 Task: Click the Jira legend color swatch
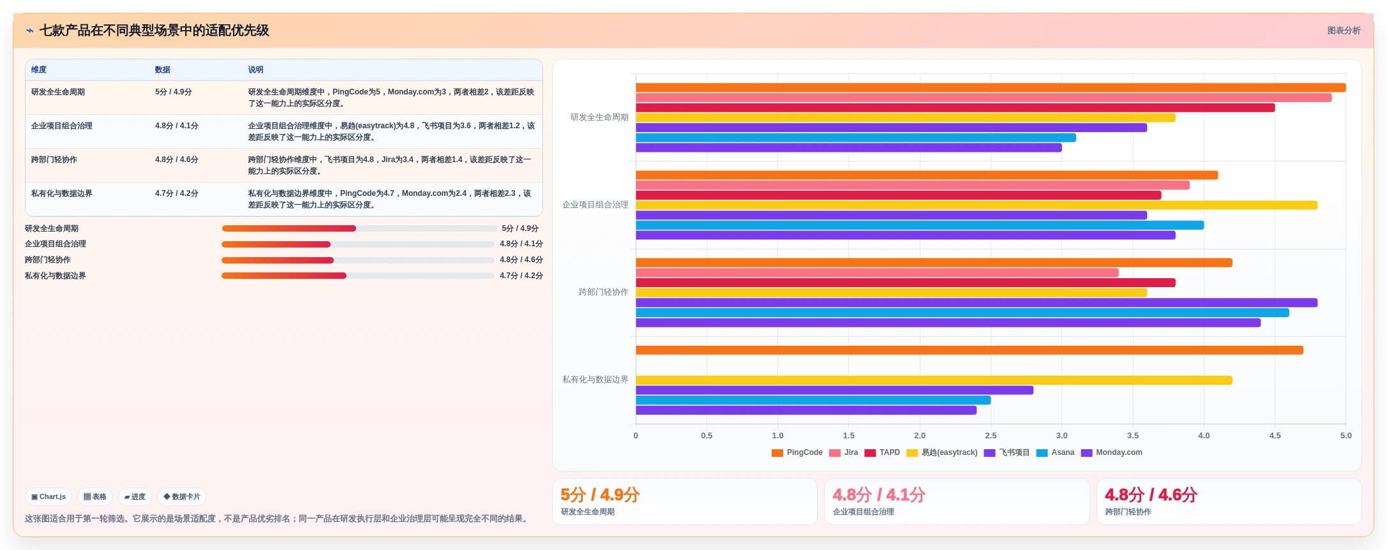click(x=835, y=453)
